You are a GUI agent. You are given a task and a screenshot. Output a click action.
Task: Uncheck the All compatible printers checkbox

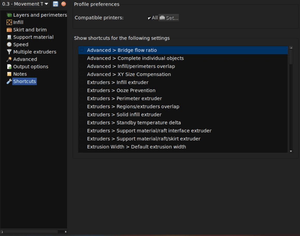[x=149, y=18]
